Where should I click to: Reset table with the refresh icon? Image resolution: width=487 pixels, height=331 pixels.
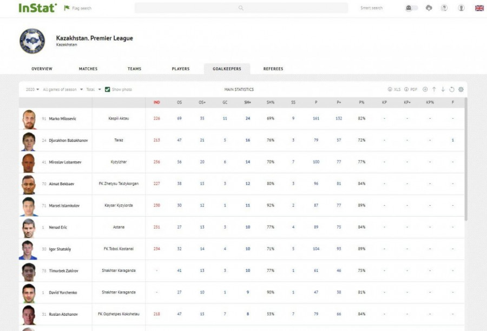[452, 89]
